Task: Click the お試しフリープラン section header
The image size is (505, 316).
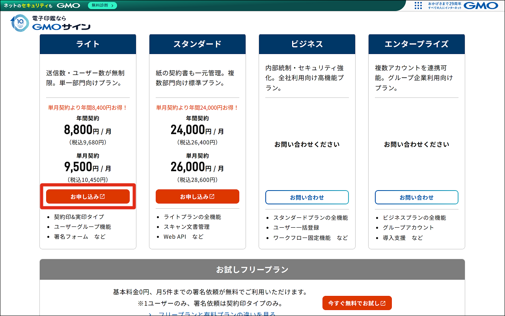Action: point(252,269)
